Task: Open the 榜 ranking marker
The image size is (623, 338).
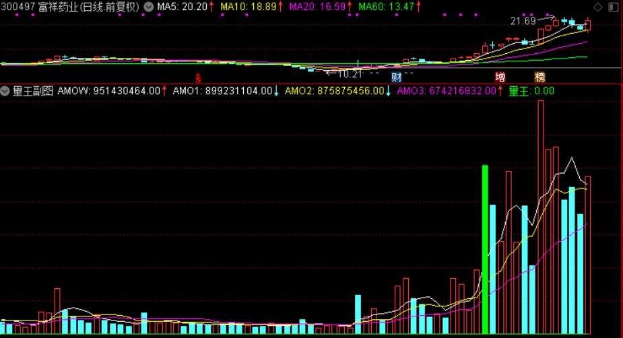Action: [x=539, y=77]
